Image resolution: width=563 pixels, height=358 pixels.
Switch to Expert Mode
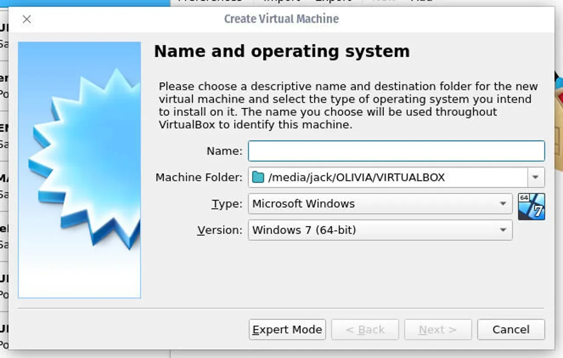coord(287,329)
